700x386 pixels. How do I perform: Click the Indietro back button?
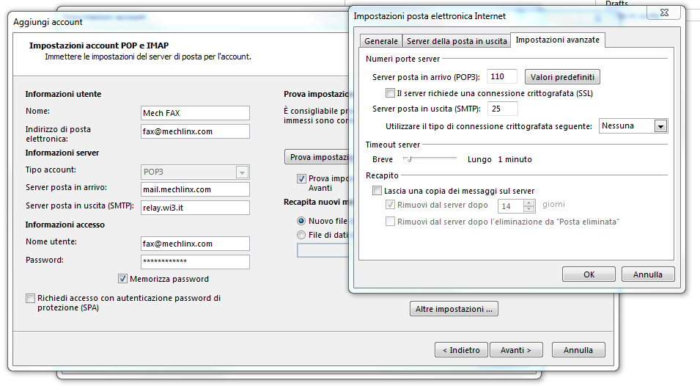pos(460,350)
